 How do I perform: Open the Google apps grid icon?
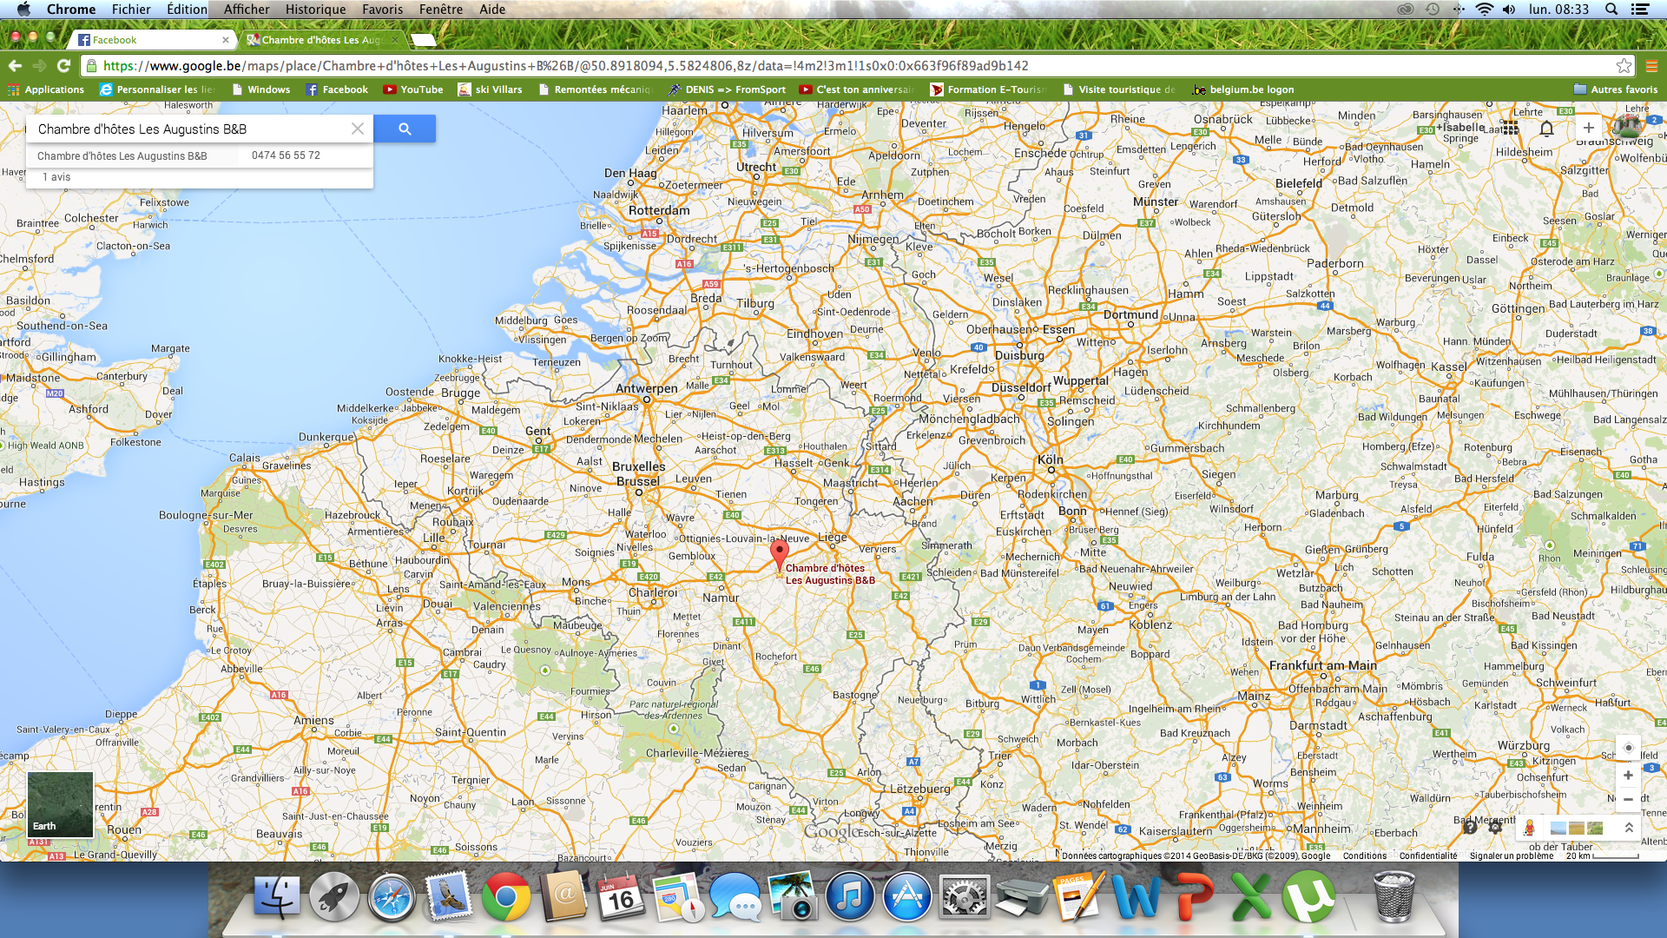(1511, 128)
